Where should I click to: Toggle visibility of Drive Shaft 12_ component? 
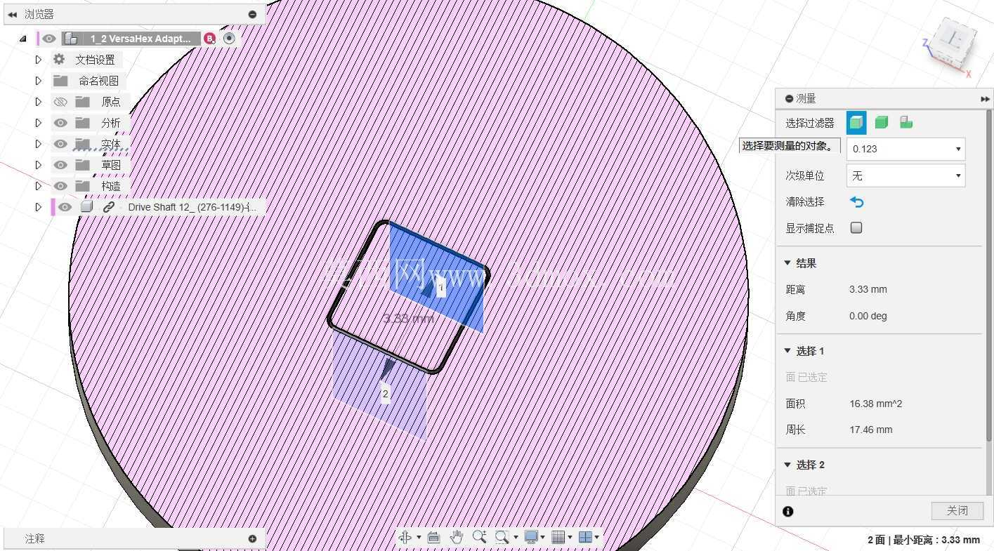point(65,207)
